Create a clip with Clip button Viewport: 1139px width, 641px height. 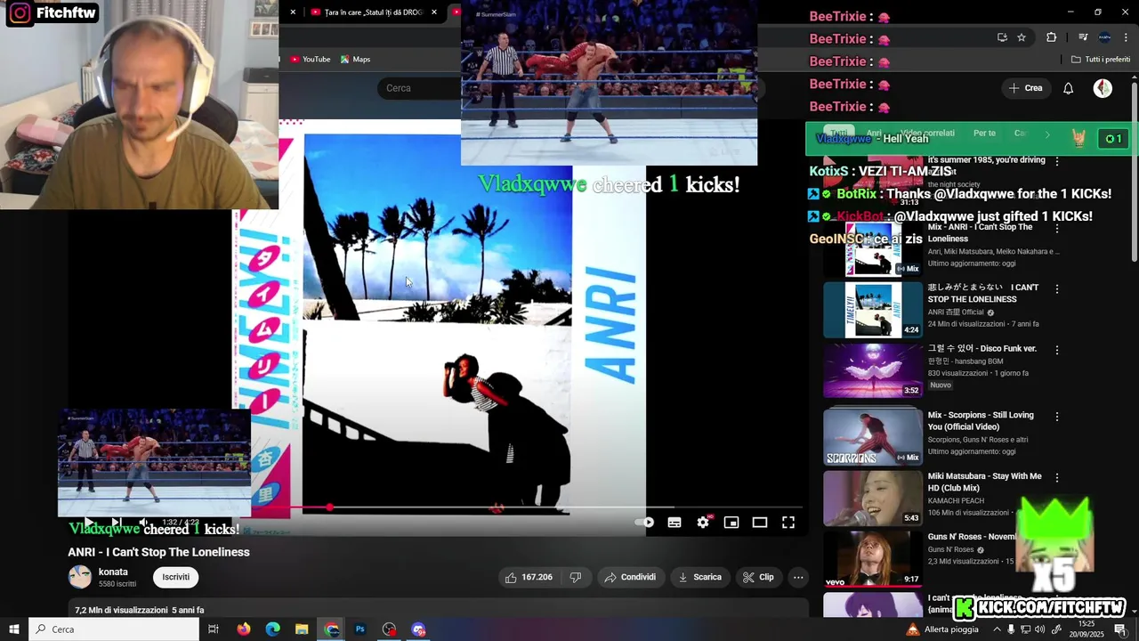pyautogui.click(x=758, y=577)
